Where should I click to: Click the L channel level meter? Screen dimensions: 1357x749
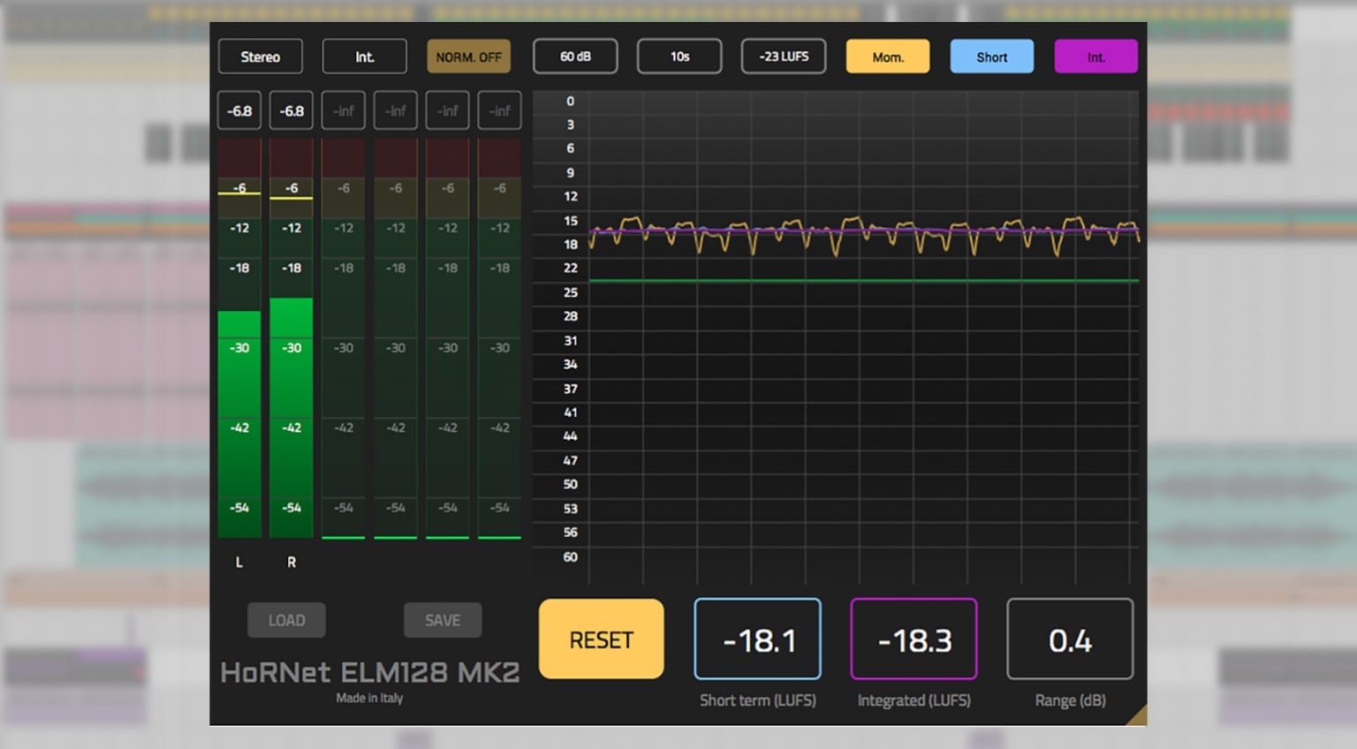pos(239,353)
